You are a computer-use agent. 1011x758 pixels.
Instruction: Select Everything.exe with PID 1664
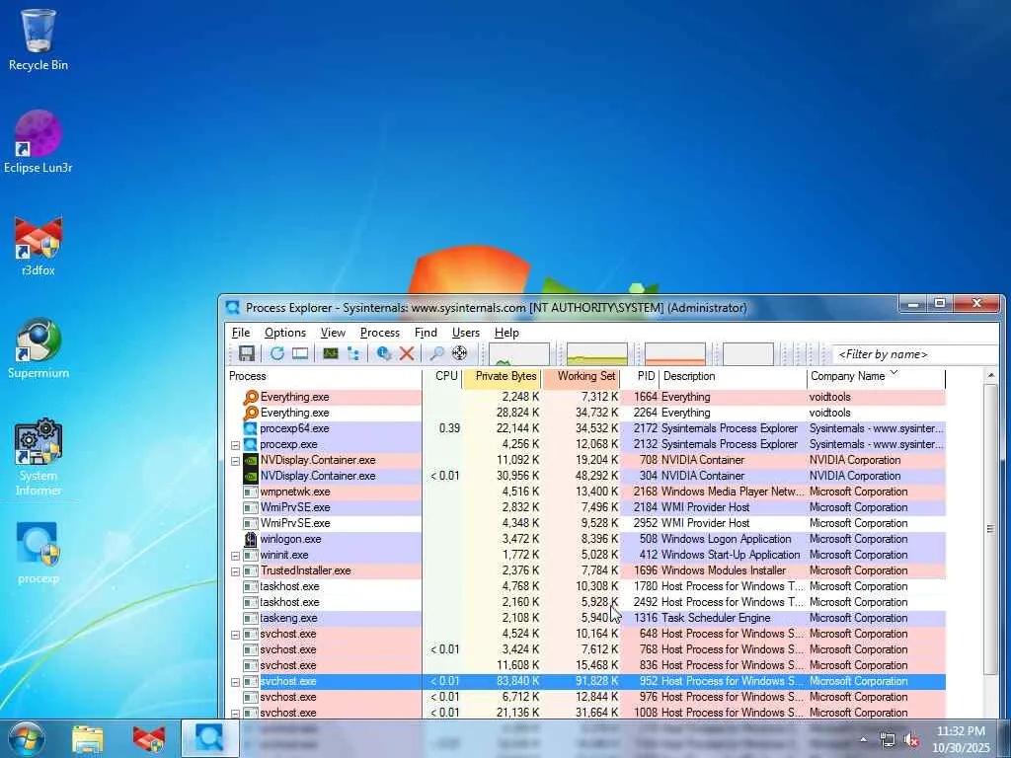586,397
